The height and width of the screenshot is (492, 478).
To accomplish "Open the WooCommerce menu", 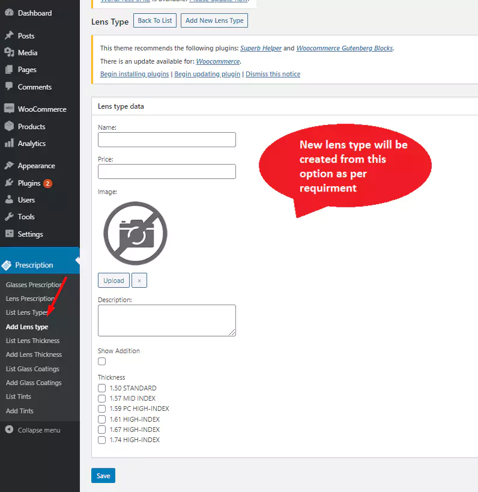I will pos(42,109).
